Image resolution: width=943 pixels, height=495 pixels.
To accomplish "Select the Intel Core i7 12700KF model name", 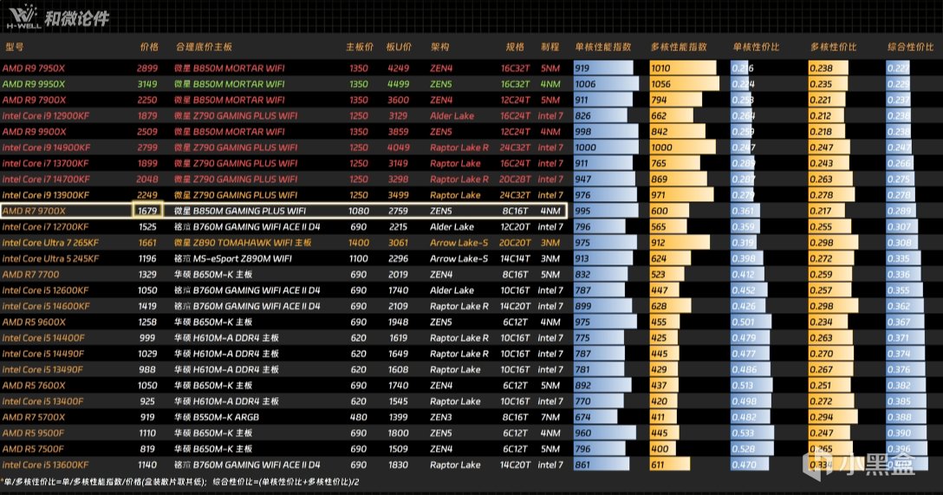I will [46, 227].
